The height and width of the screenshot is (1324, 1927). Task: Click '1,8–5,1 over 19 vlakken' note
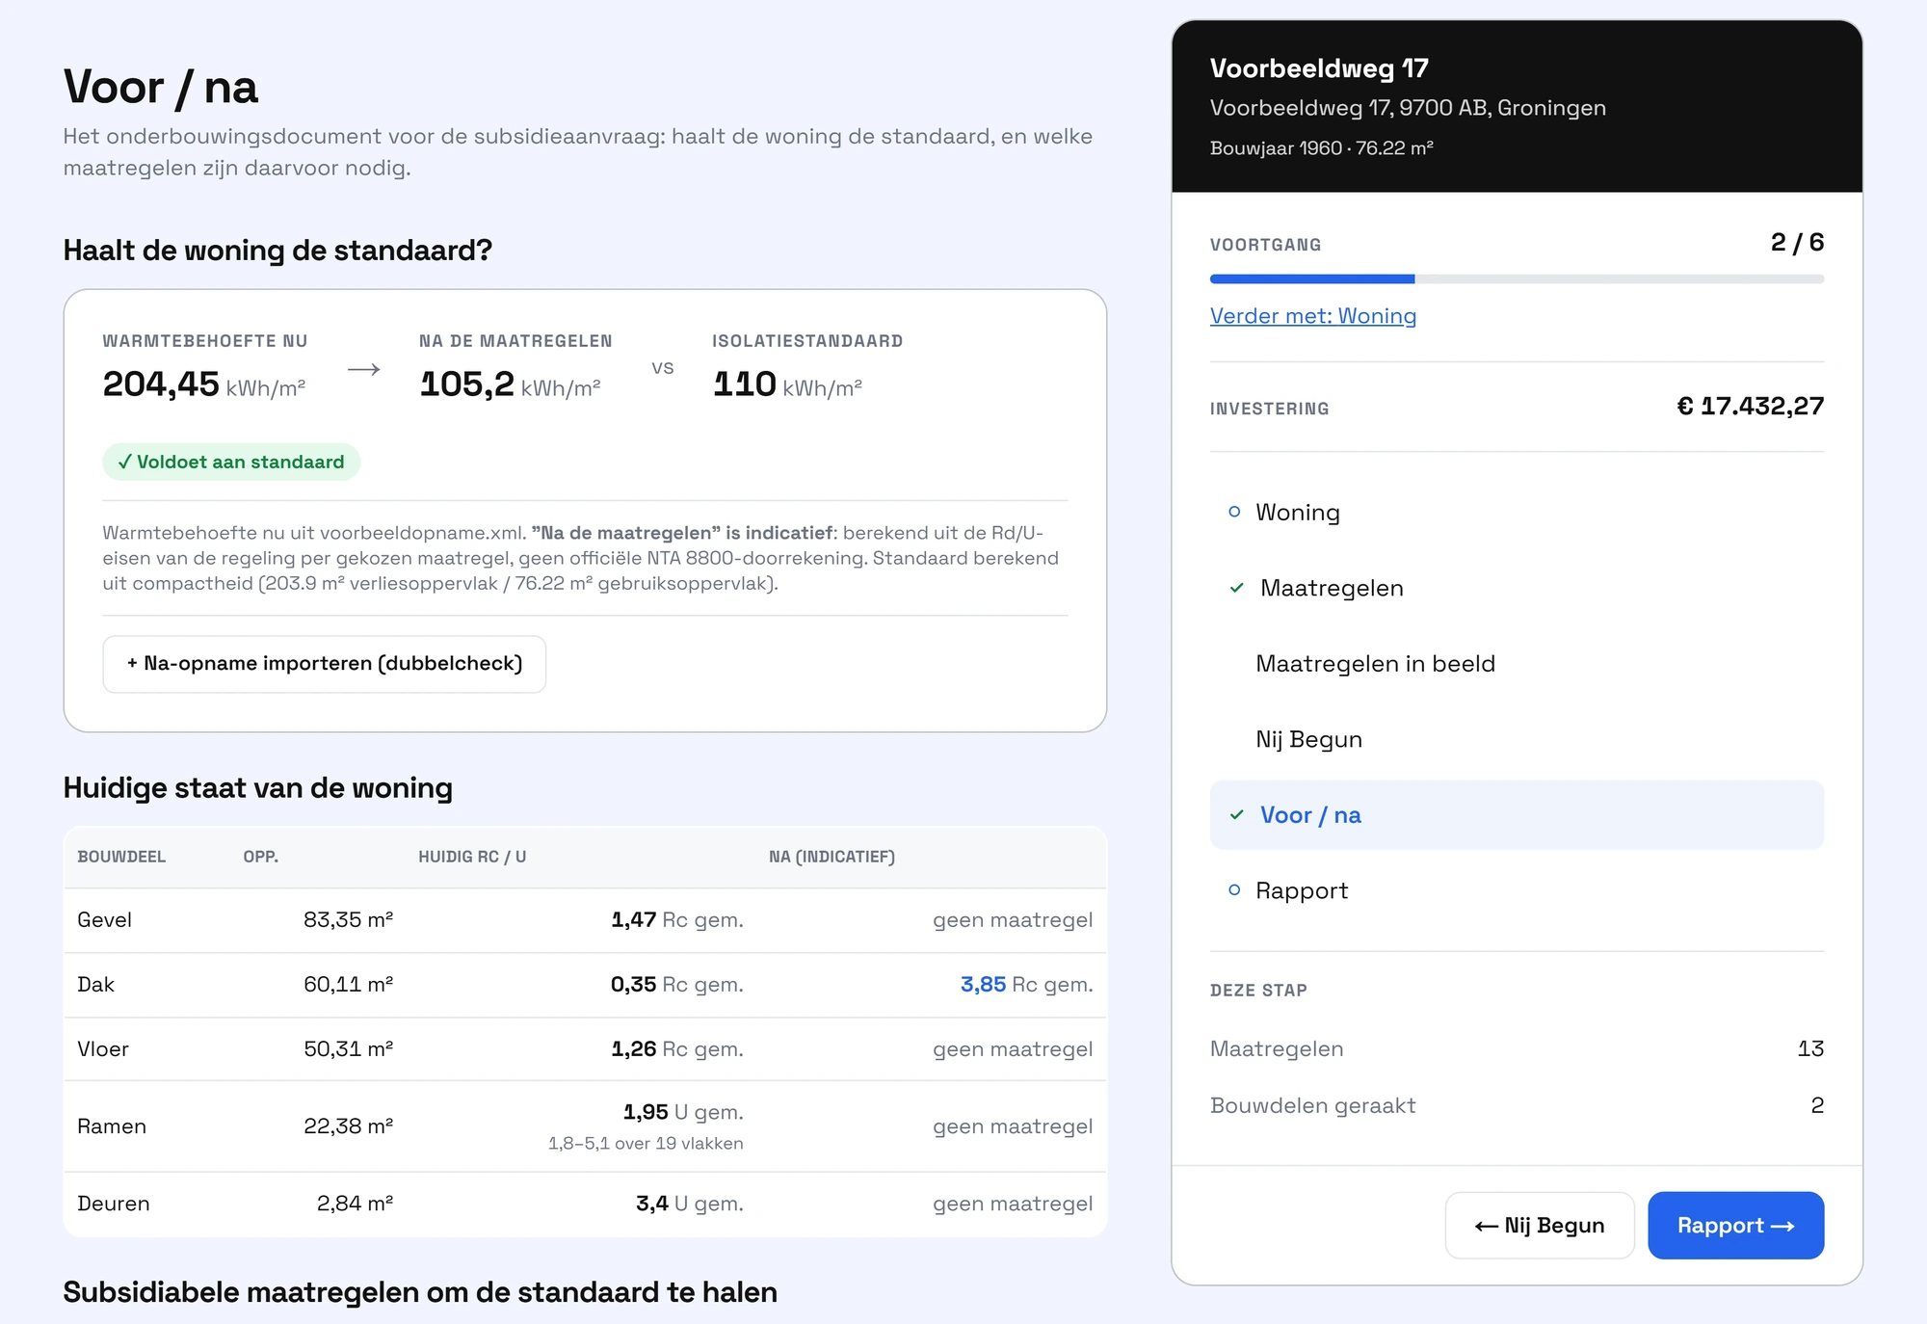[x=646, y=1144]
